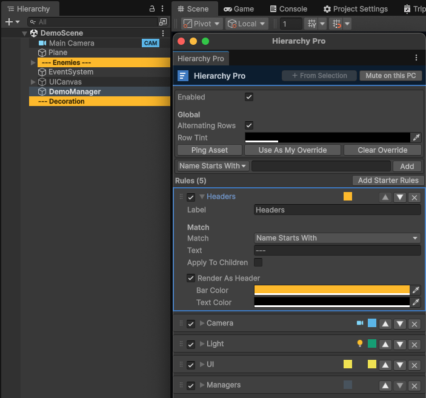This screenshot has width=426, height=398.
Task: Click the snap increment toolbar icon
Action: 337,24
